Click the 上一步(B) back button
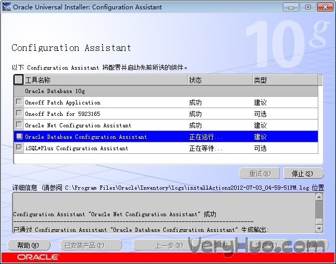This screenshot has width=336, height=264. (163, 245)
